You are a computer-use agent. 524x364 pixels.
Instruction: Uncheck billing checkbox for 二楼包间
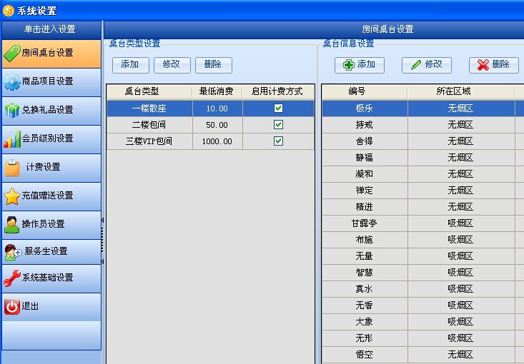[x=278, y=125]
